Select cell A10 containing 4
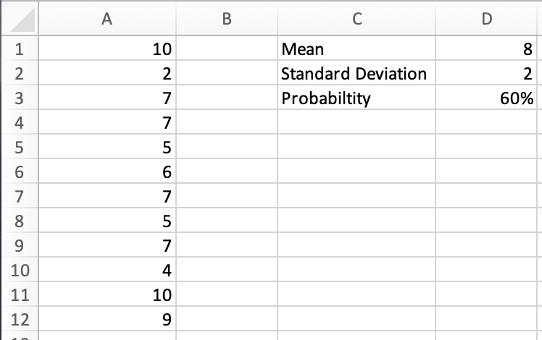This screenshot has width=542, height=340. [x=107, y=271]
